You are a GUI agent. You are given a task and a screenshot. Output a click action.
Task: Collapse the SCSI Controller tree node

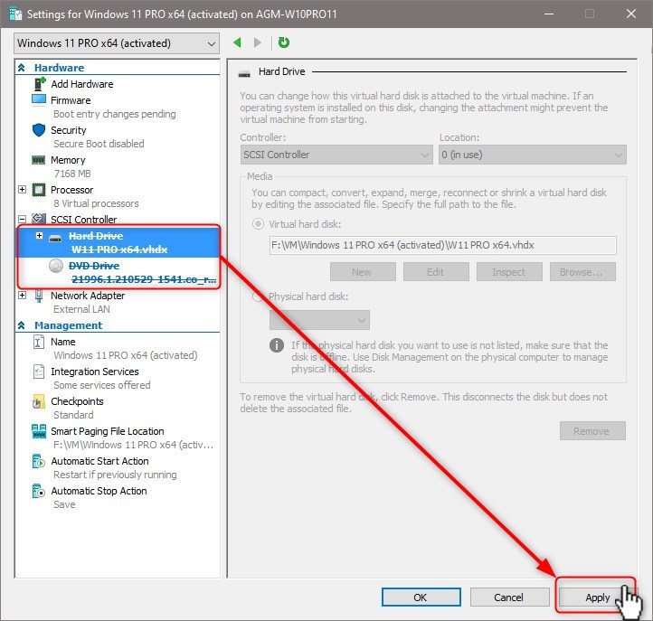coord(23,219)
